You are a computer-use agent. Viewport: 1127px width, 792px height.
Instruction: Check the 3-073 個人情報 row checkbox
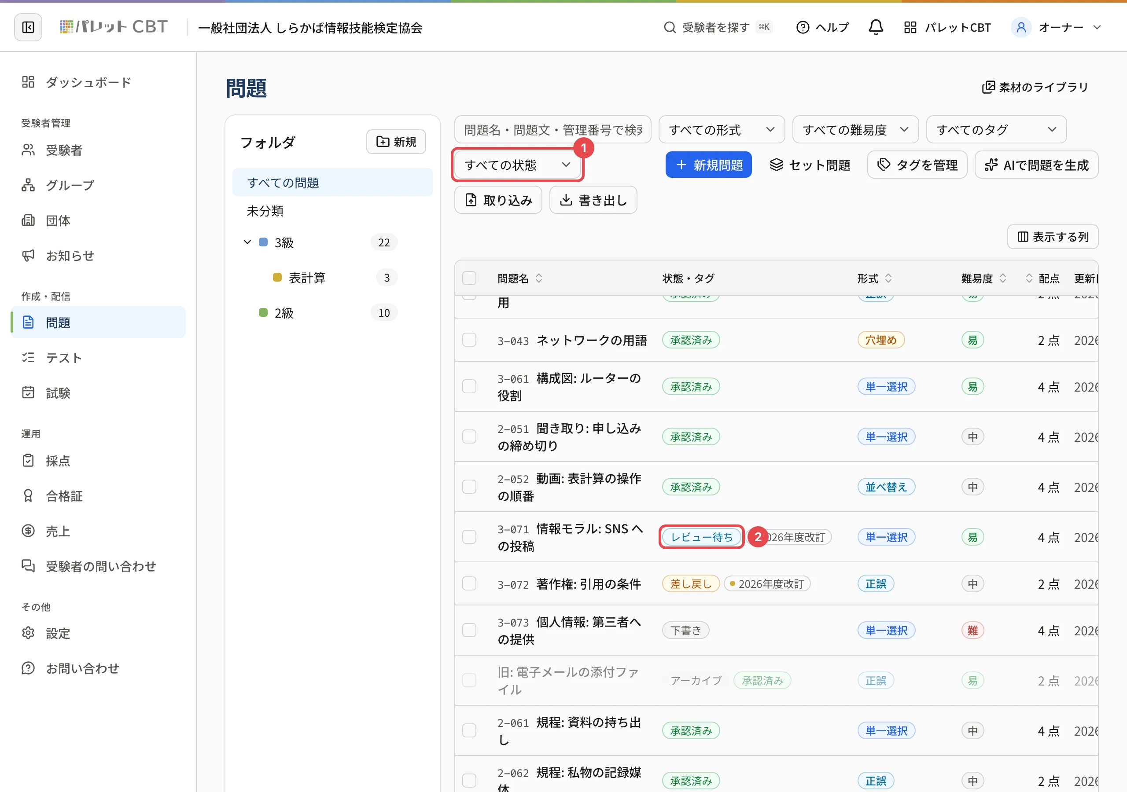(469, 630)
